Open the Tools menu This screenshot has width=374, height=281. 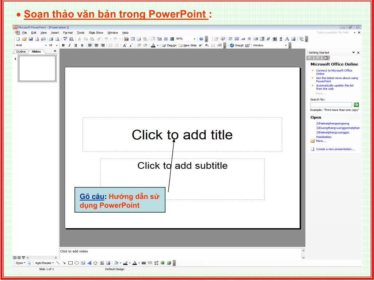(x=81, y=33)
